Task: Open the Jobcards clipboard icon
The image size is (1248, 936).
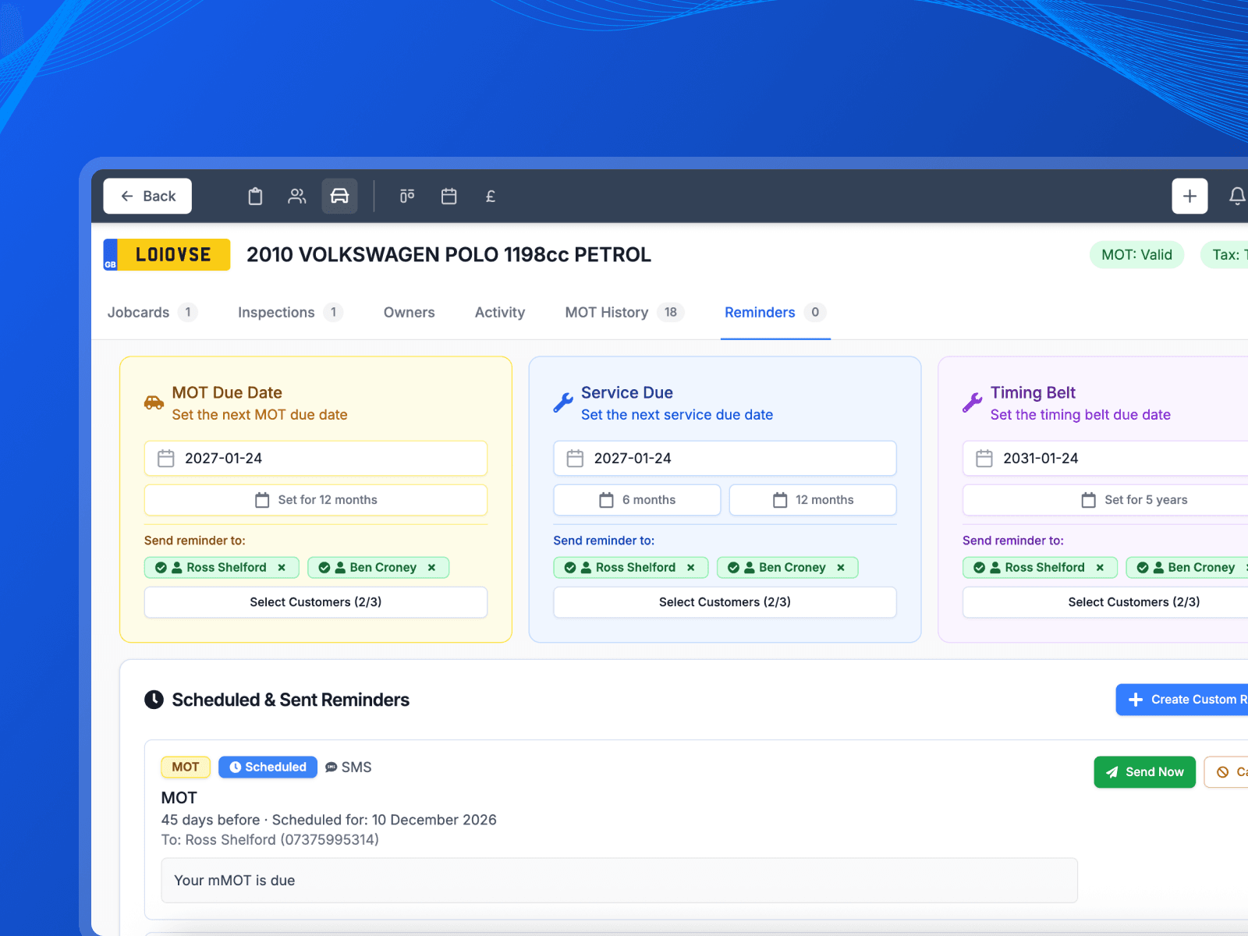Action: (255, 196)
